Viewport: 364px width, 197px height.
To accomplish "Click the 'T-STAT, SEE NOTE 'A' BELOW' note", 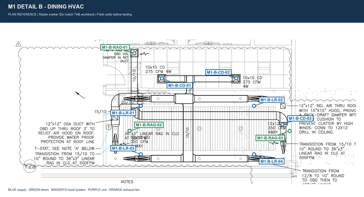I will (65, 148).
